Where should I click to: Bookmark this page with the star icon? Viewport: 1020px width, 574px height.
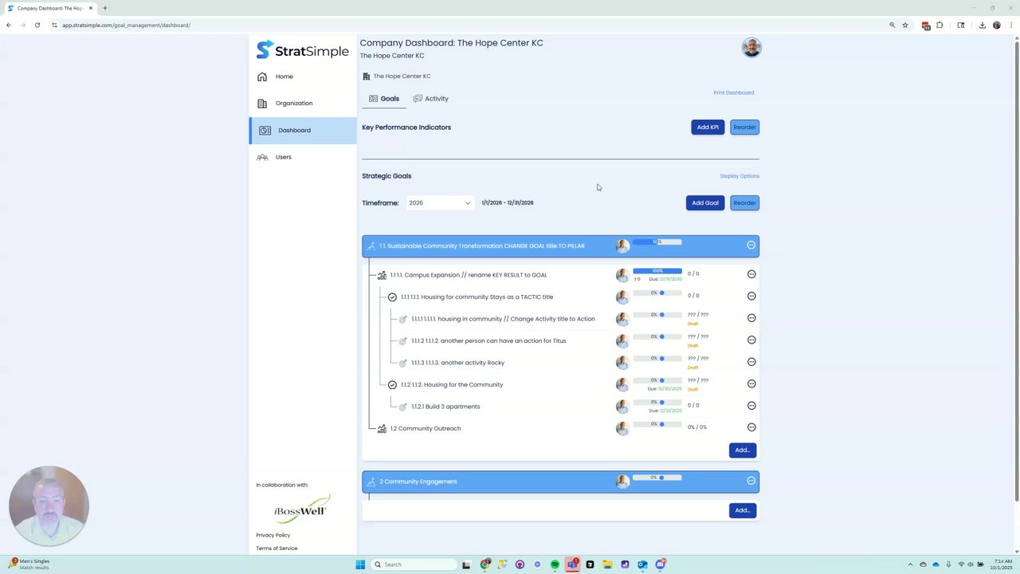coord(905,26)
